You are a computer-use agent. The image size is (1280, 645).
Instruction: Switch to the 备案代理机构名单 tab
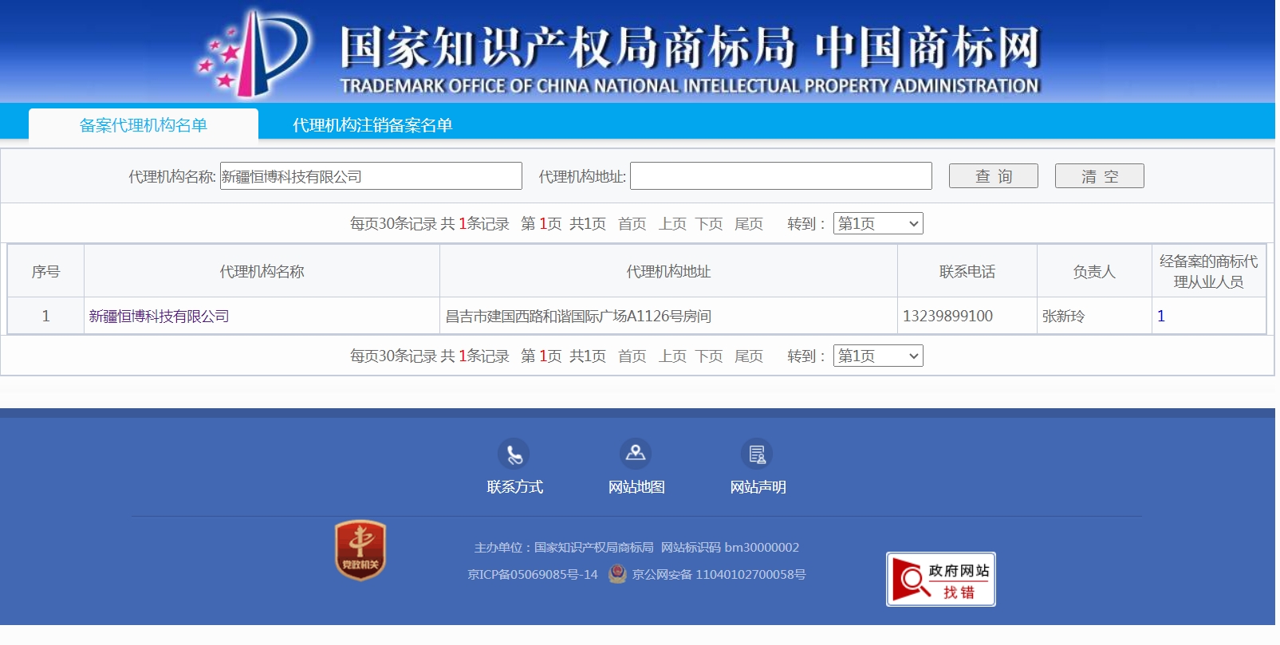click(144, 125)
